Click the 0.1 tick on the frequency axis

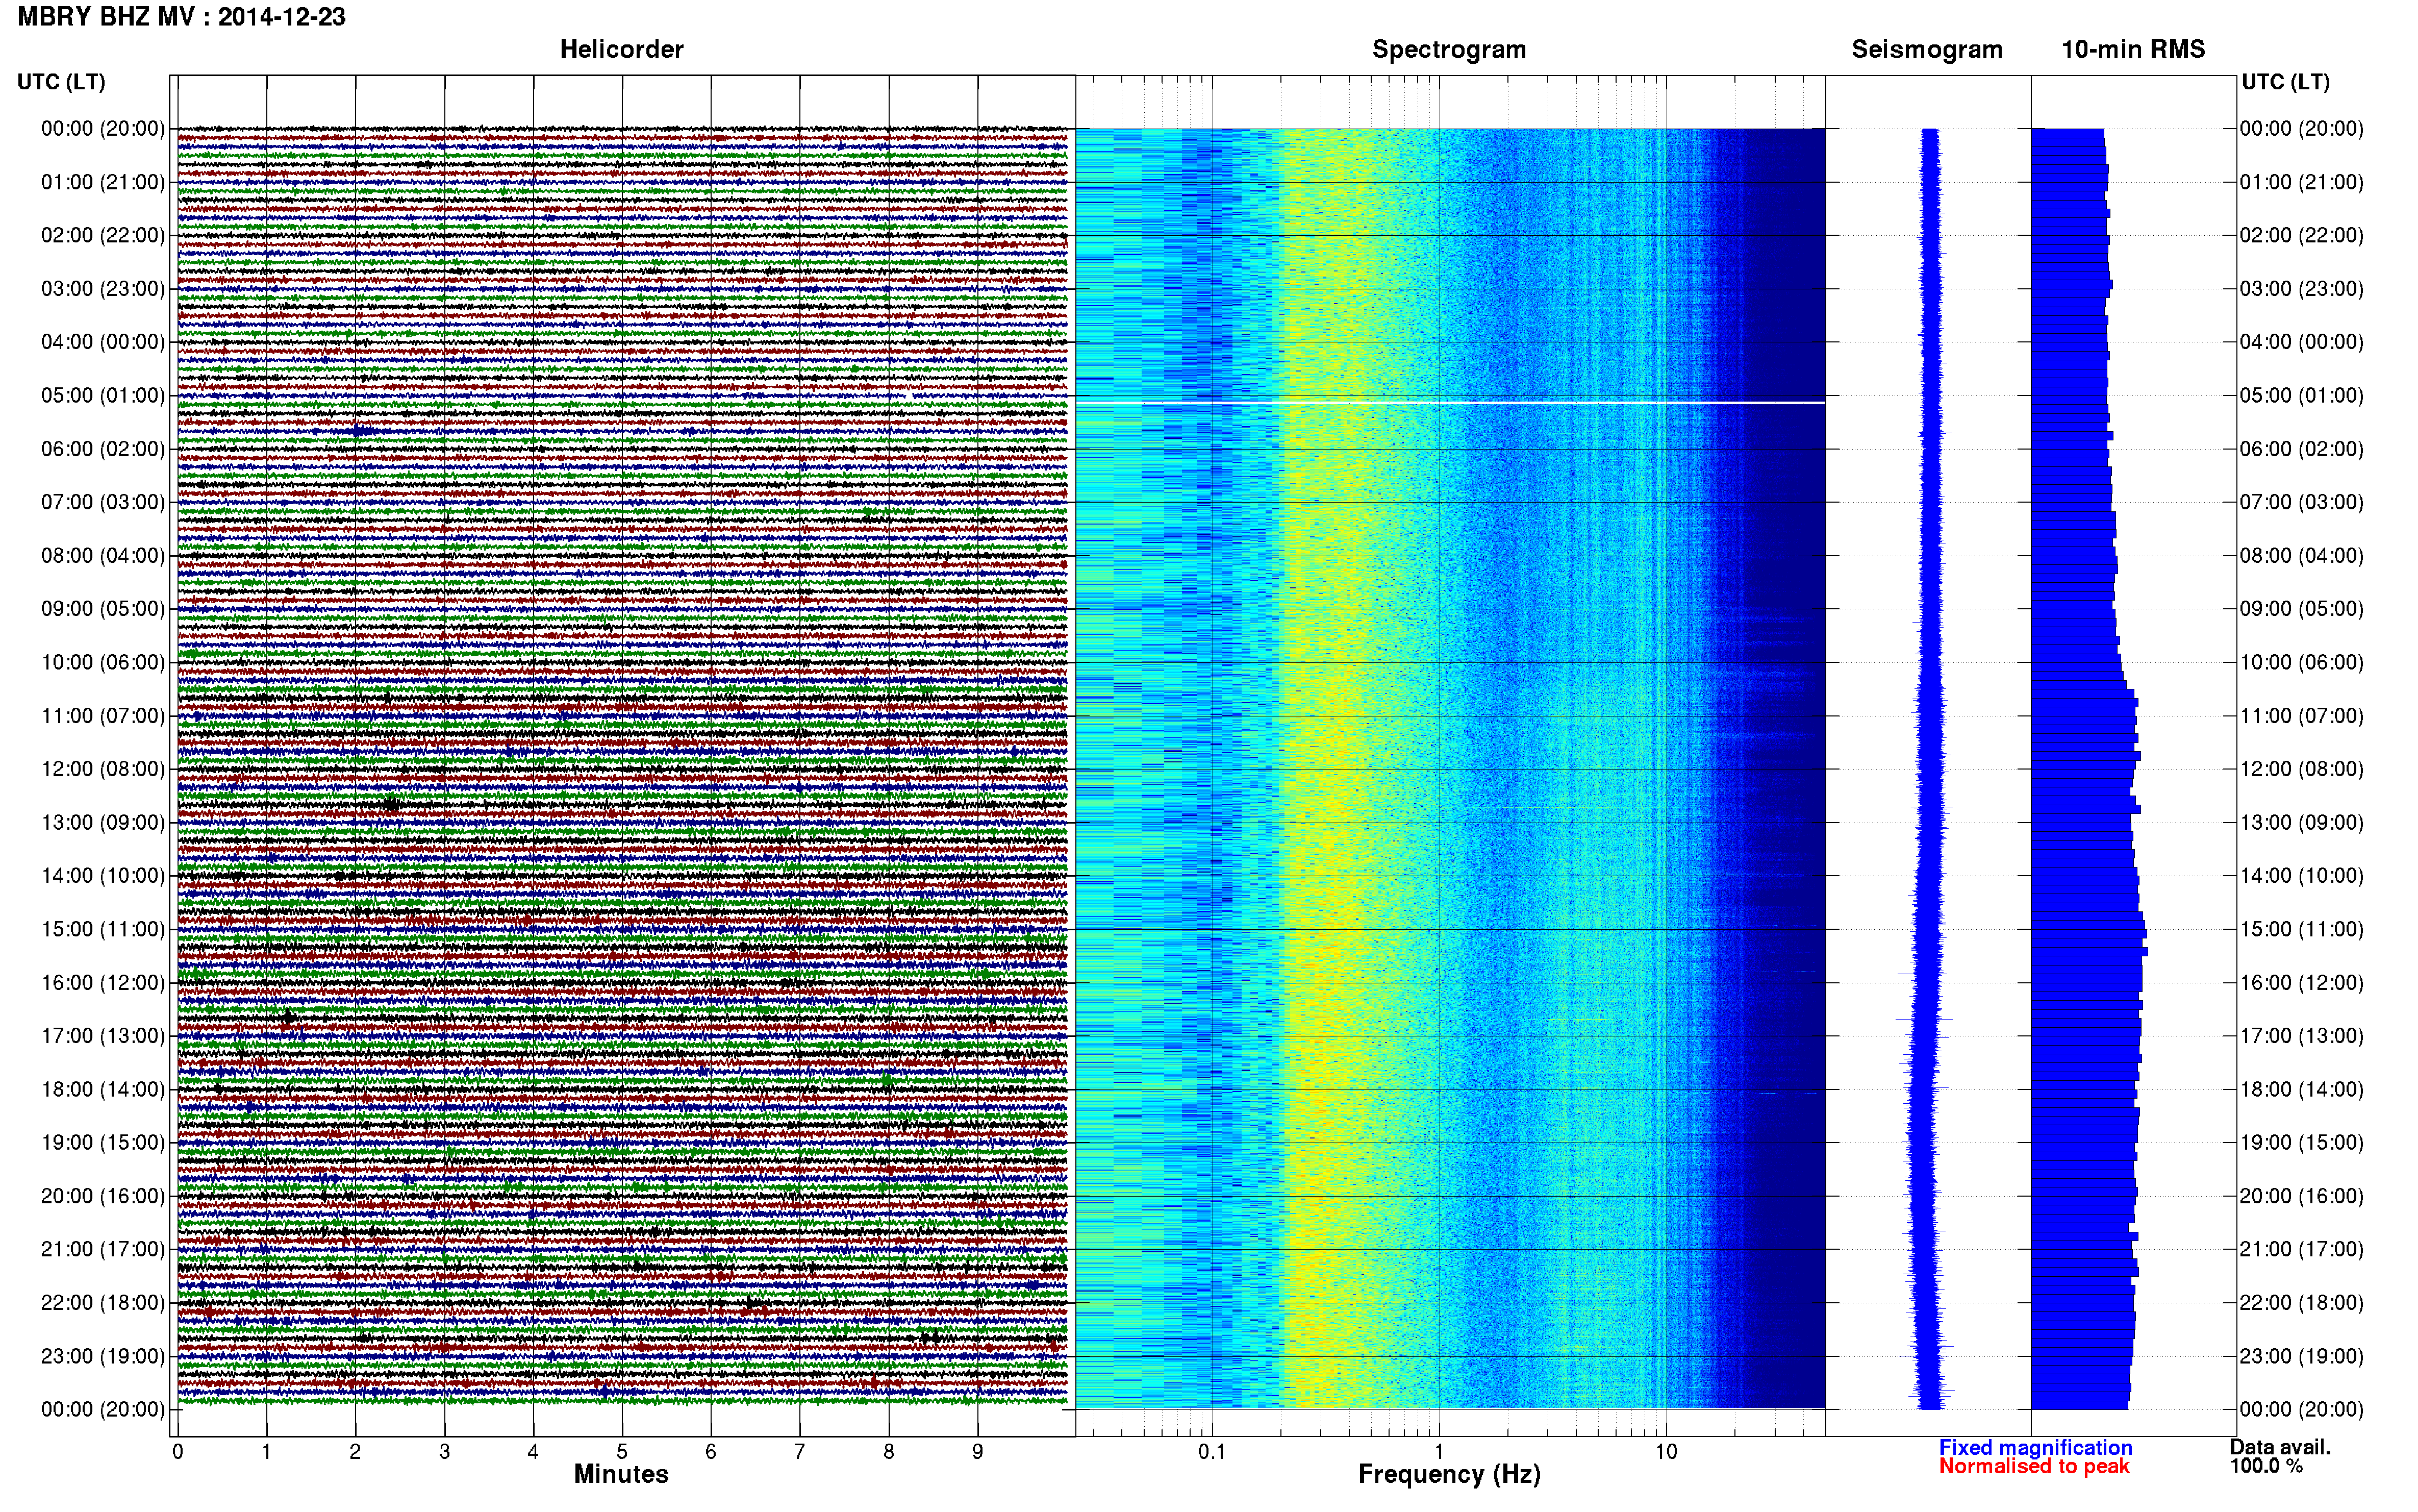click(x=1212, y=1452)
